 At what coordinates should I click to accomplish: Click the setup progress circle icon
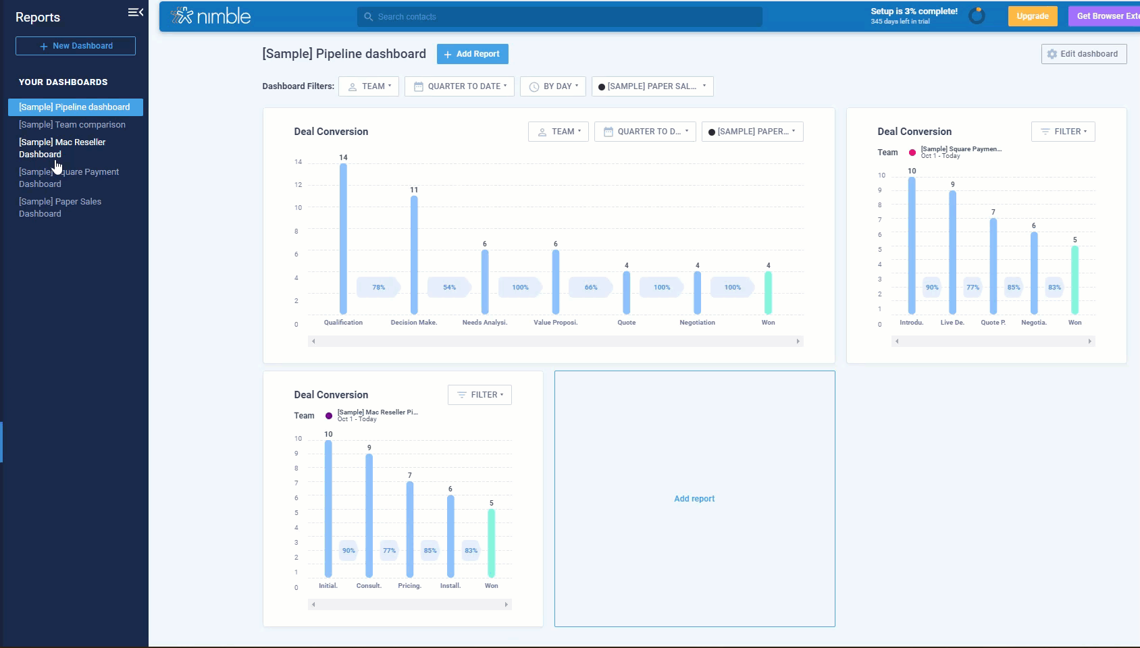pos(977,16)
